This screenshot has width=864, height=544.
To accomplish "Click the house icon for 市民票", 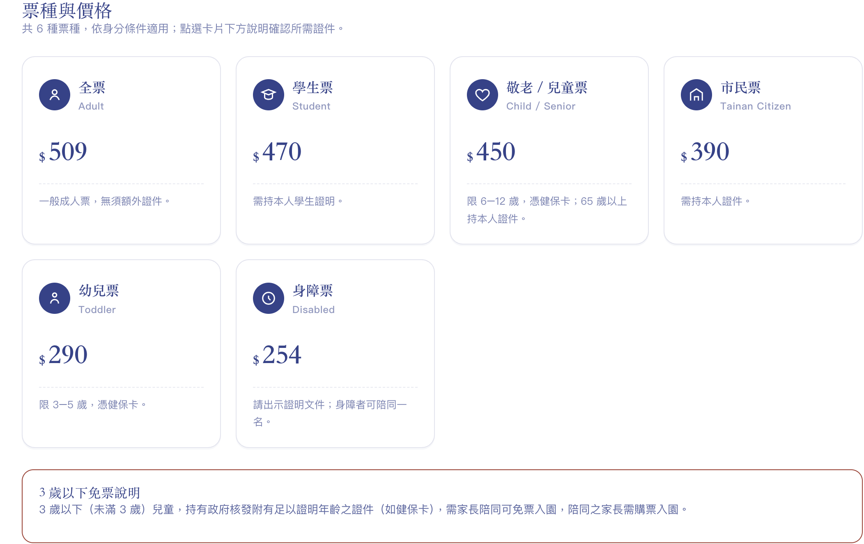I will [696, 95].
